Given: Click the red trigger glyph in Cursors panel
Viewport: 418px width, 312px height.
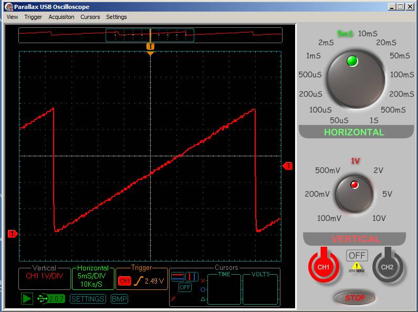Looking at the screenshot, I should 173,299.
